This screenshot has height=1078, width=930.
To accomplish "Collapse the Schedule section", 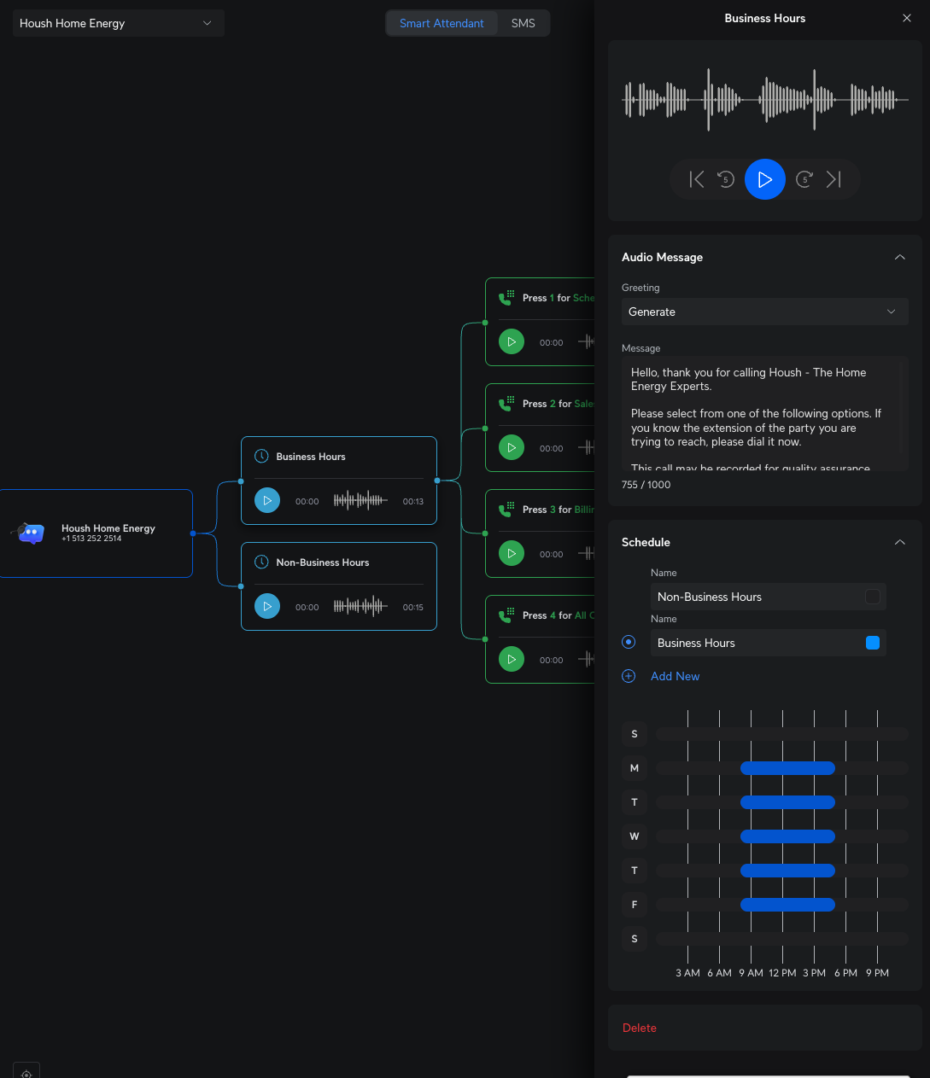I will click(x=899, y=542).
